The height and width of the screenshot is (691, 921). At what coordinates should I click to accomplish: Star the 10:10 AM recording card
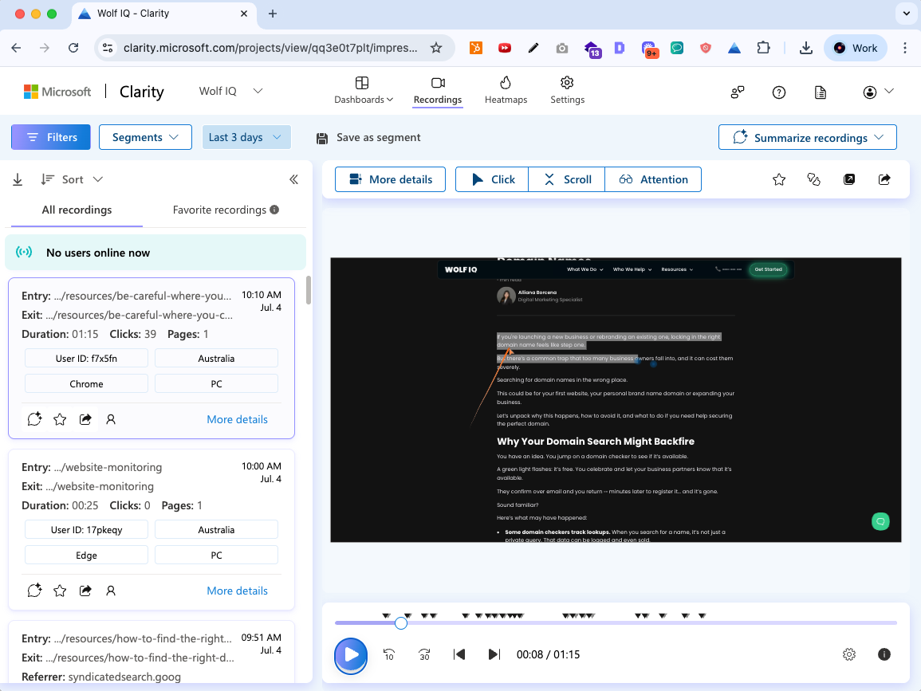pos(60,419)
